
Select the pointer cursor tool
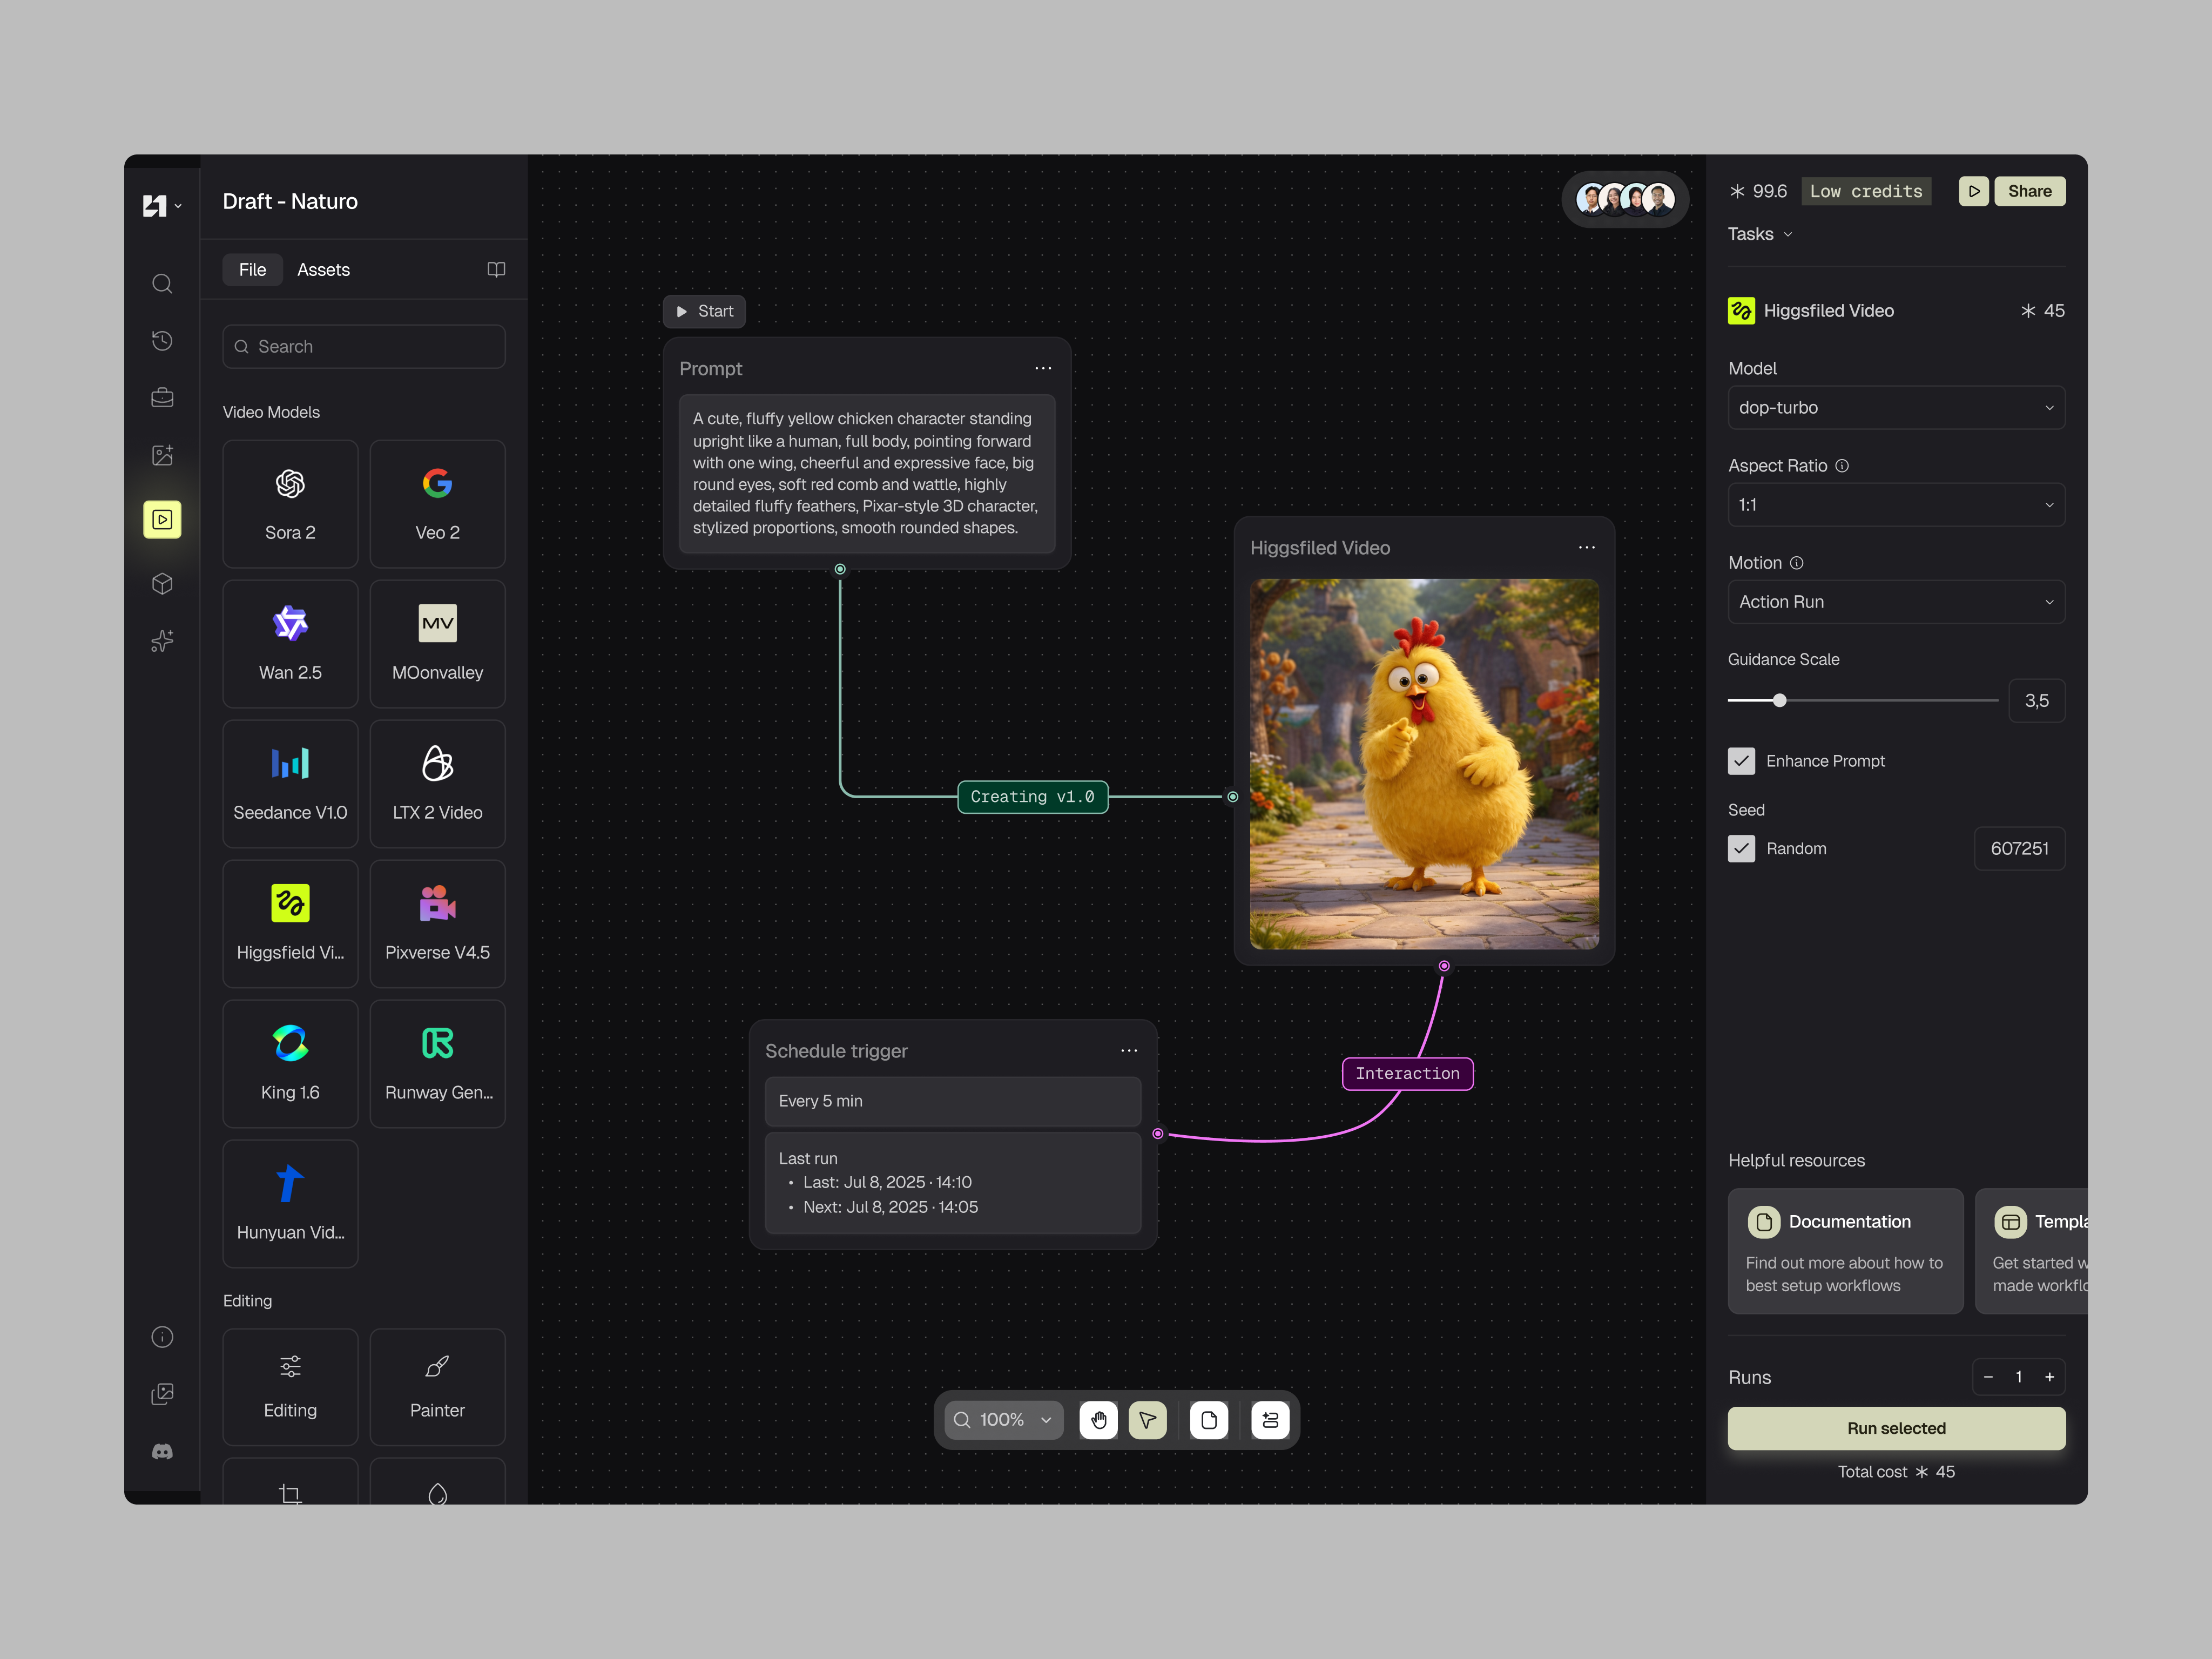(x=1147, y=1420)
